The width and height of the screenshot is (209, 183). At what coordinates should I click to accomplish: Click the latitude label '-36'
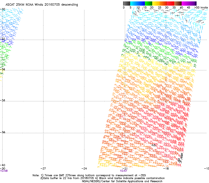(x=3, y=100)
